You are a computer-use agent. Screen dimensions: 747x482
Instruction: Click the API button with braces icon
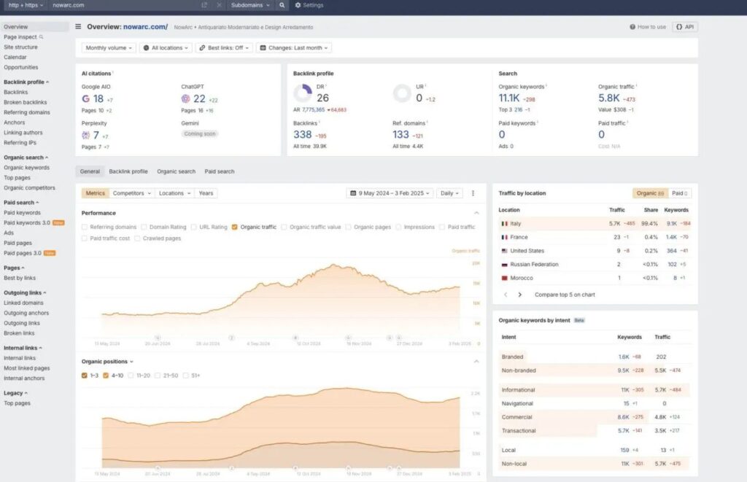pos(684,27)
